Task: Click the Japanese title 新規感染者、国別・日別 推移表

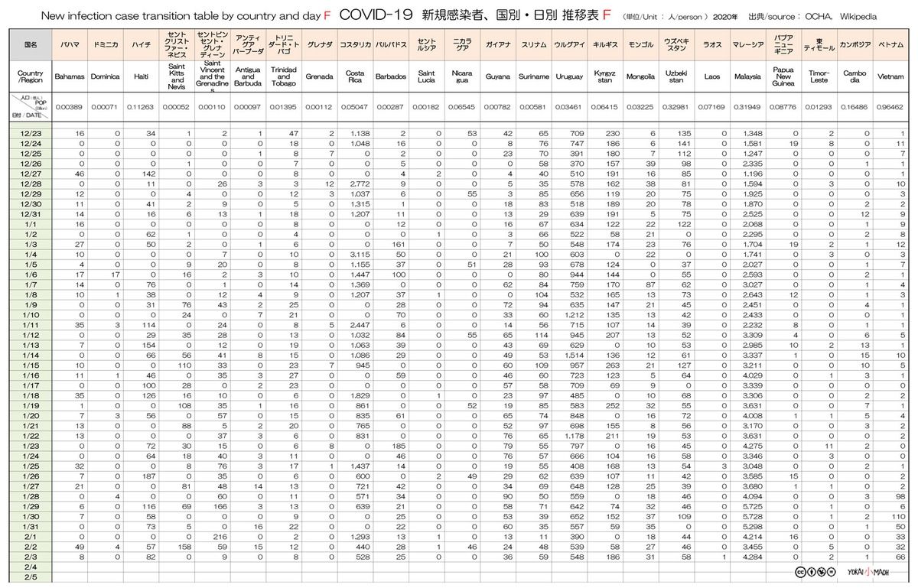Action: [x=509, y=15]
